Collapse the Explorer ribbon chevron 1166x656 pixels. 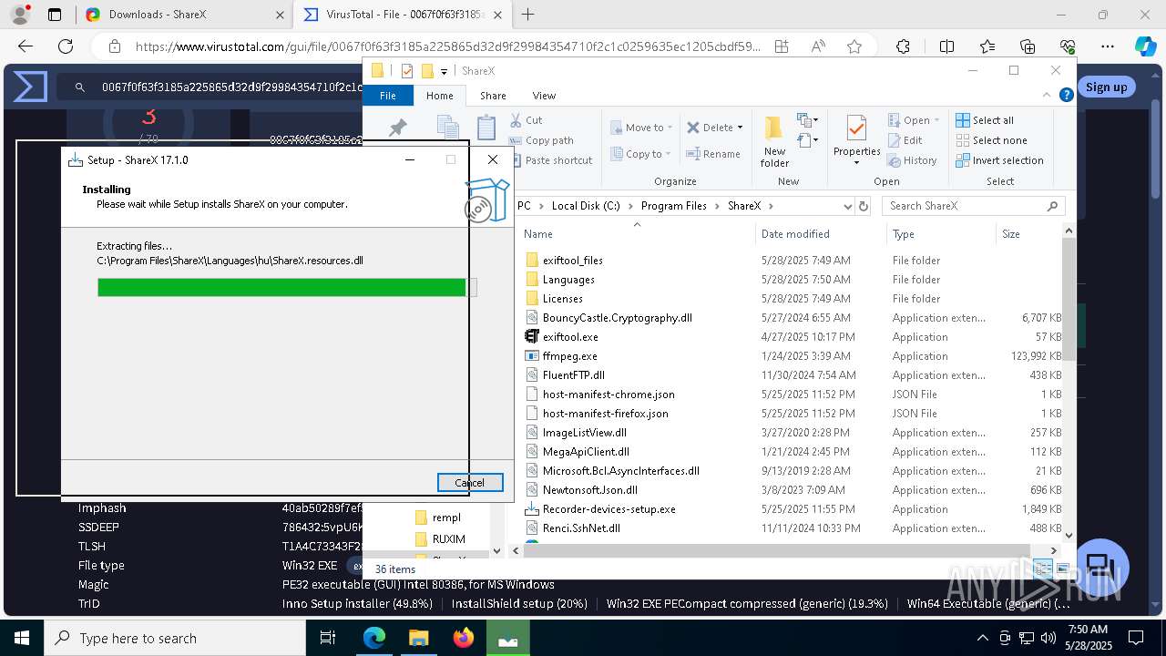tap(1046, 96)
